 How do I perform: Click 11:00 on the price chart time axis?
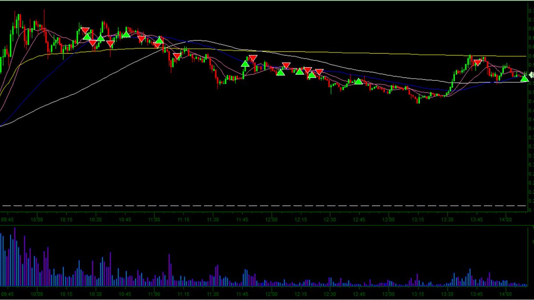tap(154, 220)
